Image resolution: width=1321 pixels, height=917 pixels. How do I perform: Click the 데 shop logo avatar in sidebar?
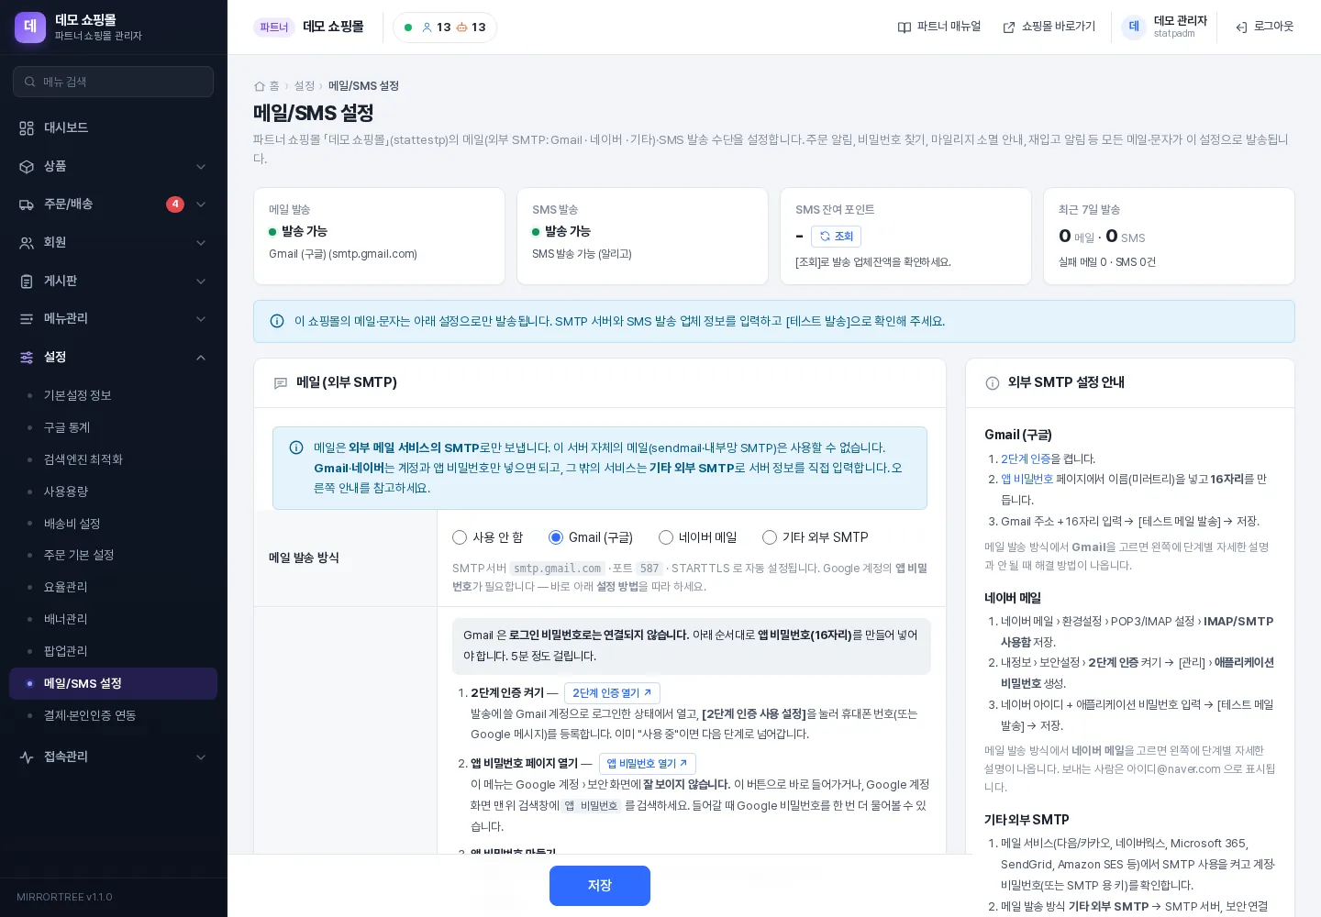(30, 27)
